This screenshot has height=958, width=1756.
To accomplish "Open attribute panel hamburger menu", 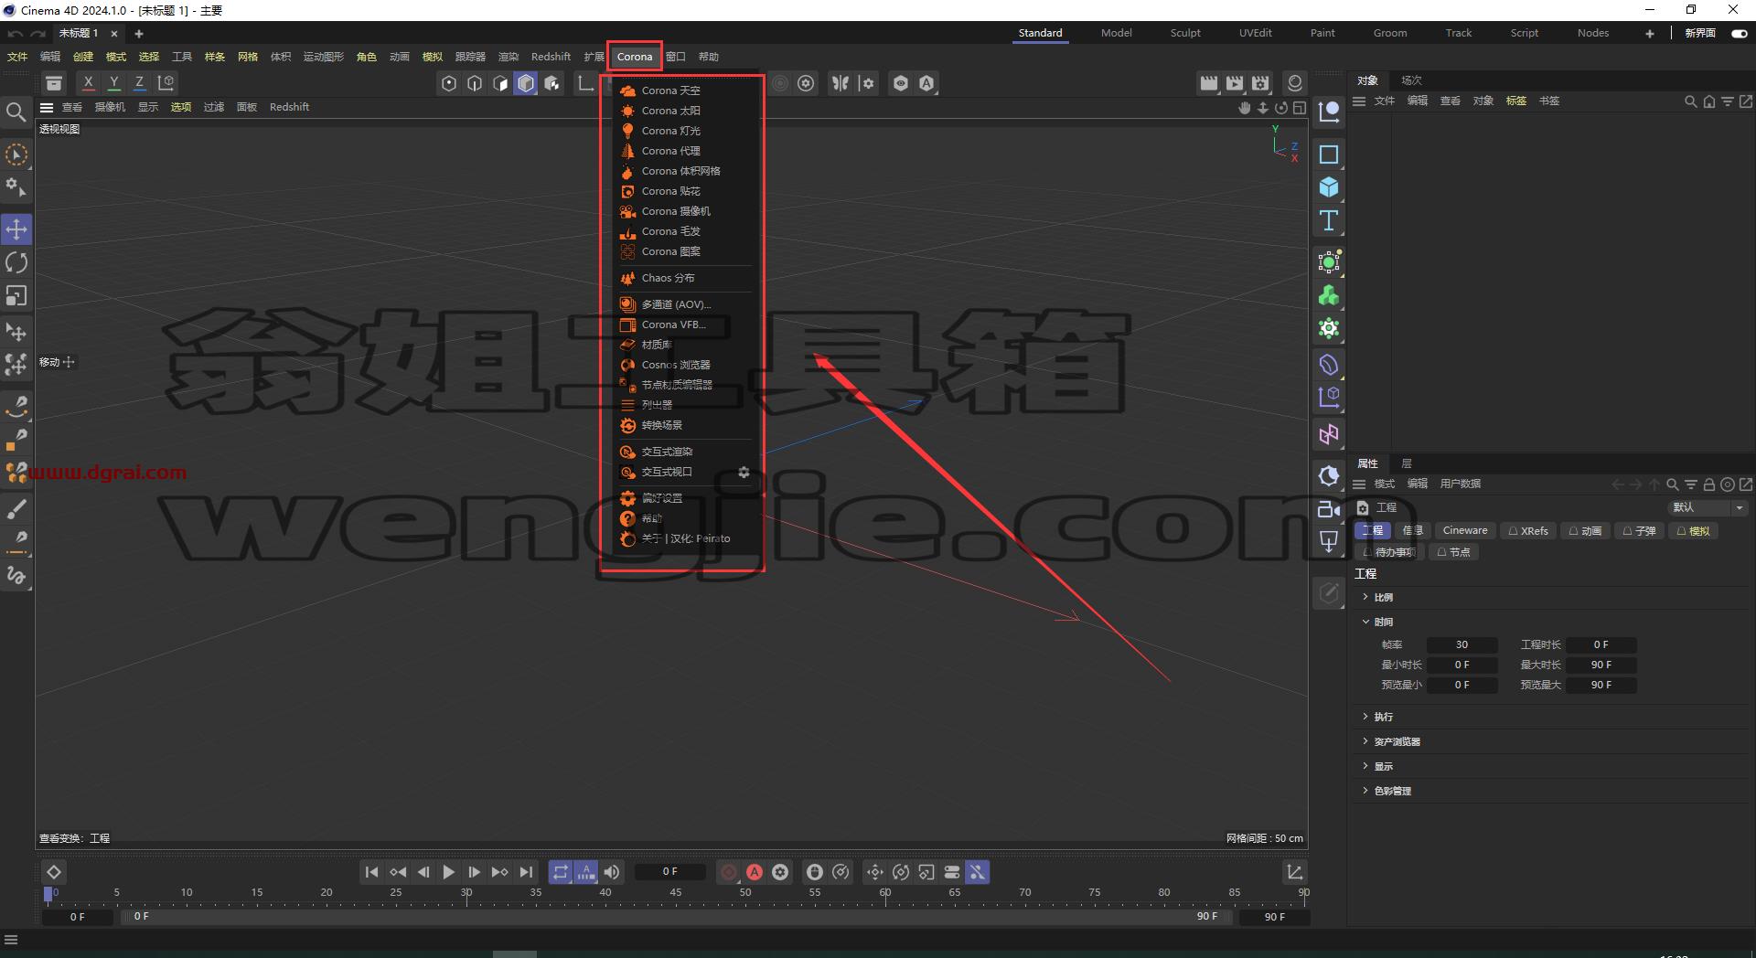I will (x=1359, y=484).
